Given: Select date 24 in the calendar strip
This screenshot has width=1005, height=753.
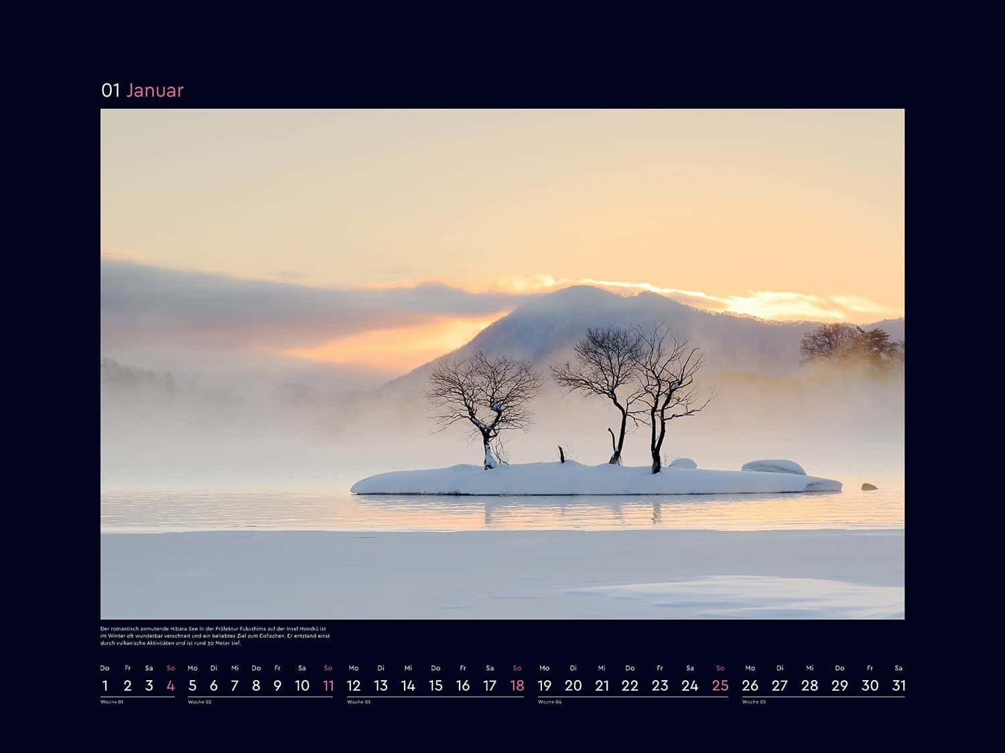Looking at the screenshot, I should [x=690, y=685].
